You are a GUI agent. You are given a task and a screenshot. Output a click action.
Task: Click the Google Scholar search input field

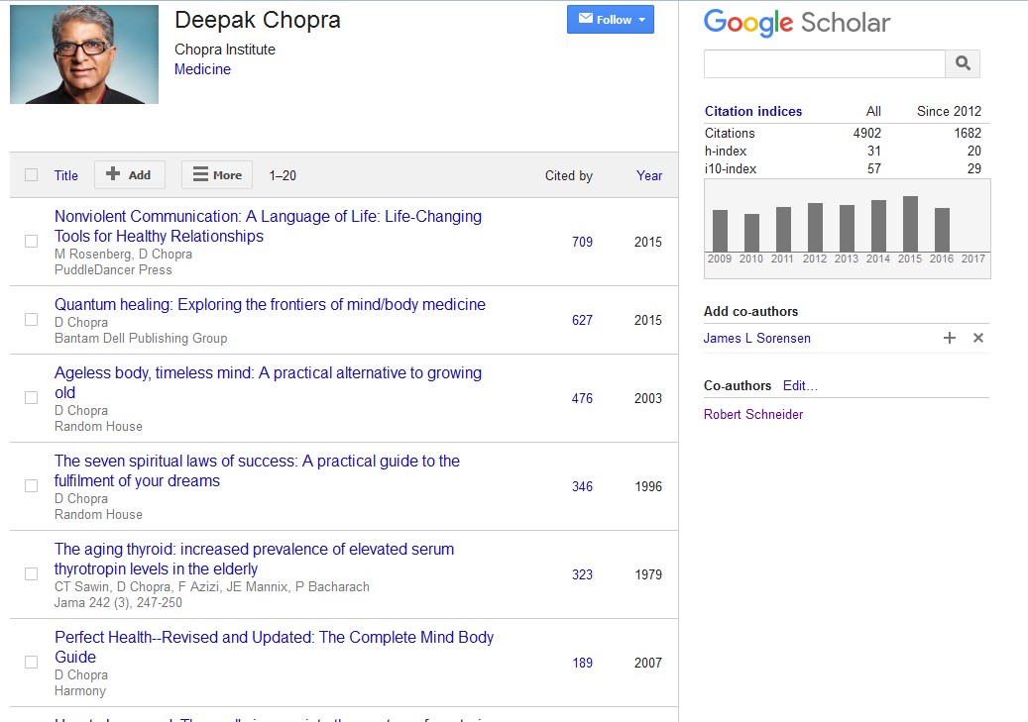pyautogui.click(x=824, y=63)
